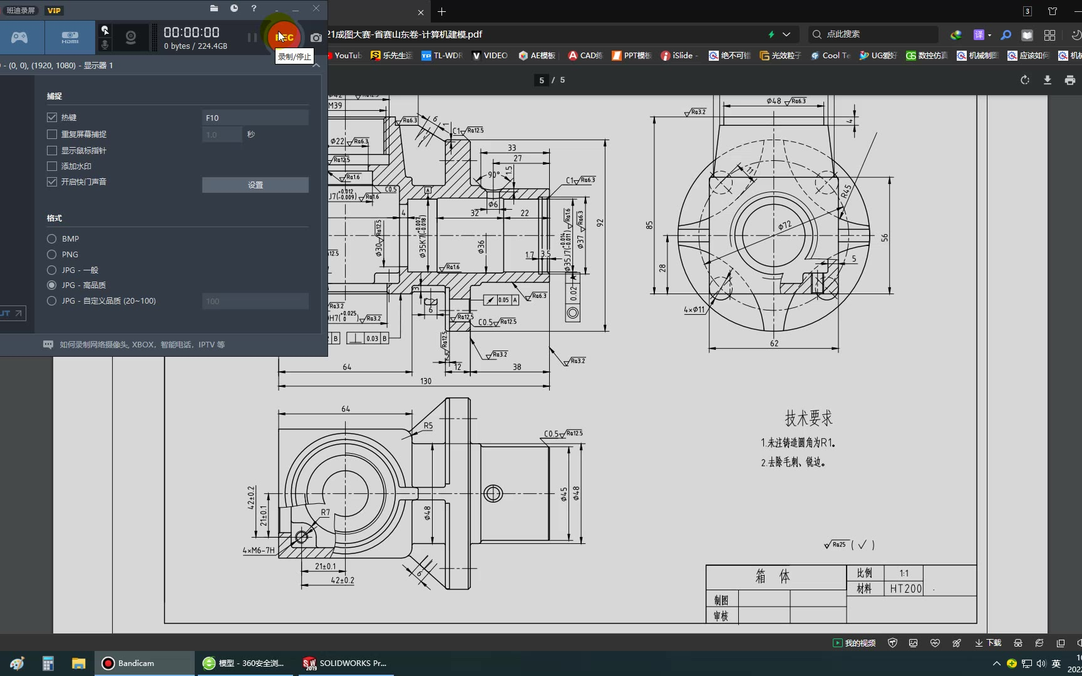This screenshot has width=1082, height=676.
Task: Open Bandicam output folder icon
Action: point(214,8)
